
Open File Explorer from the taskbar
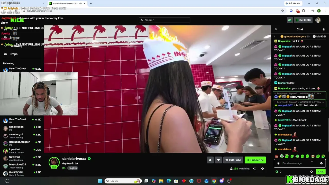click(161, 181)
